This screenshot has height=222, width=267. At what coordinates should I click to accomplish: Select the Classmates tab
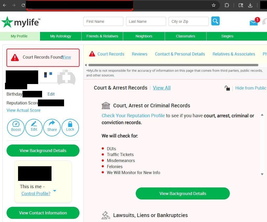(x=186, y=36)
